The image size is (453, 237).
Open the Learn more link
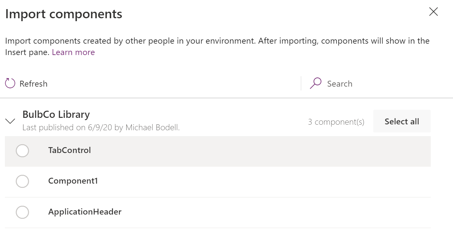(x=73, y=52)
